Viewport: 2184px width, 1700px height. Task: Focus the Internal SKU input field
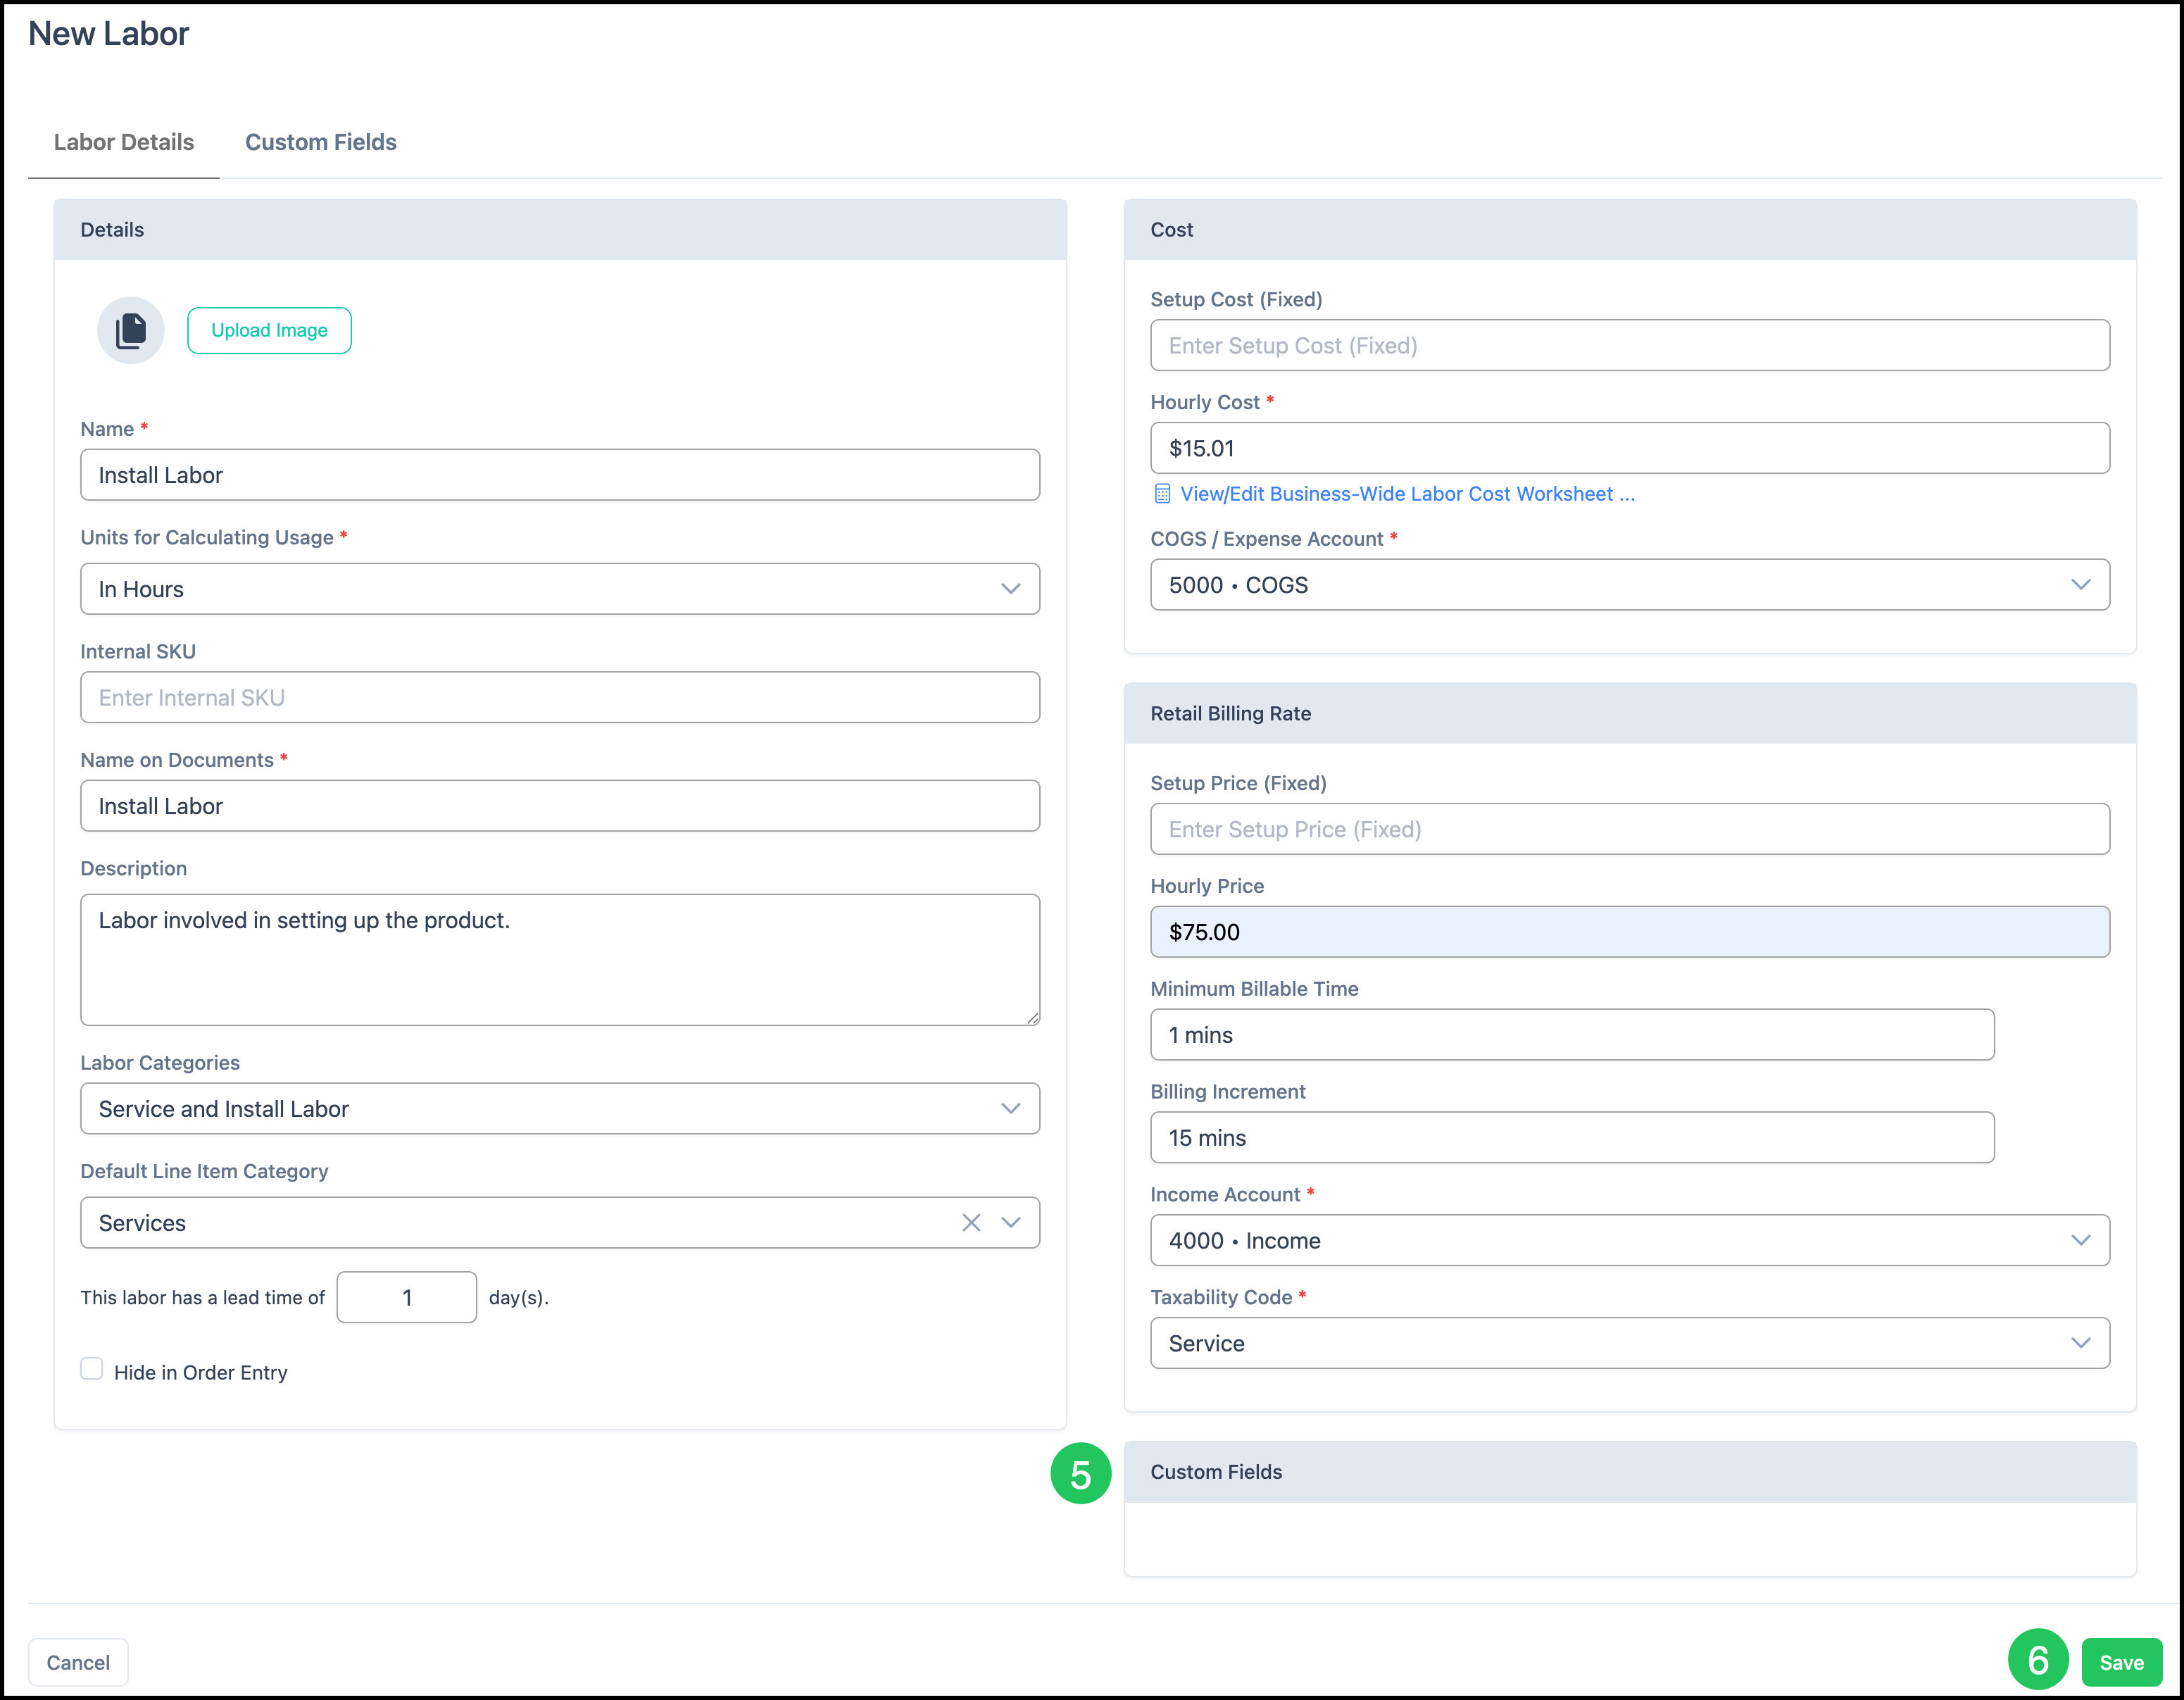coord(559,698)
